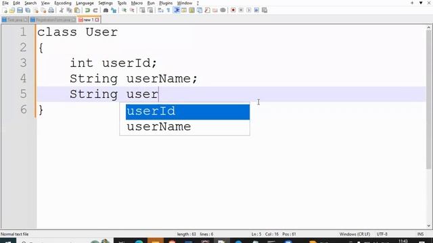Print the document using the printer icon
Screen dimensions: 433x243
[51, 11]
